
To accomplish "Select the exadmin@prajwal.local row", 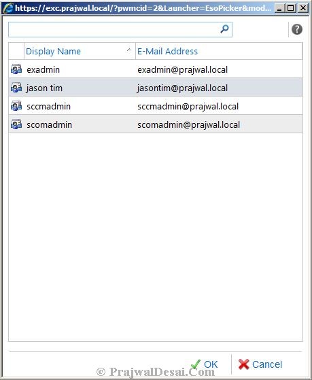I will (156, 69).
